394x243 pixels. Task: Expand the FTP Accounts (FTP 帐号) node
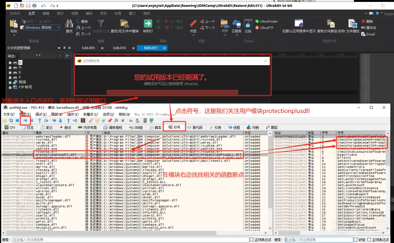[x=10, y=87]
